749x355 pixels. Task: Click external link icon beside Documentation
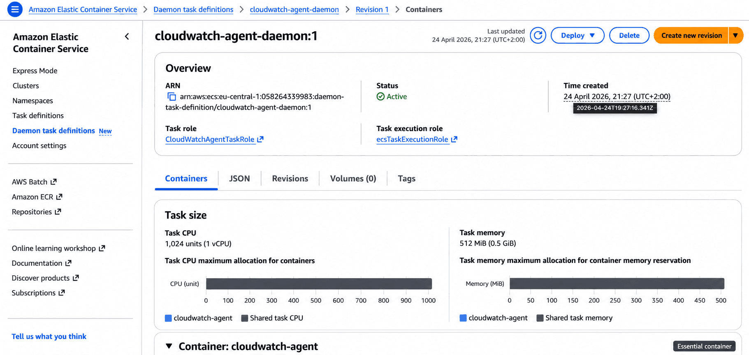click(68, 263)
